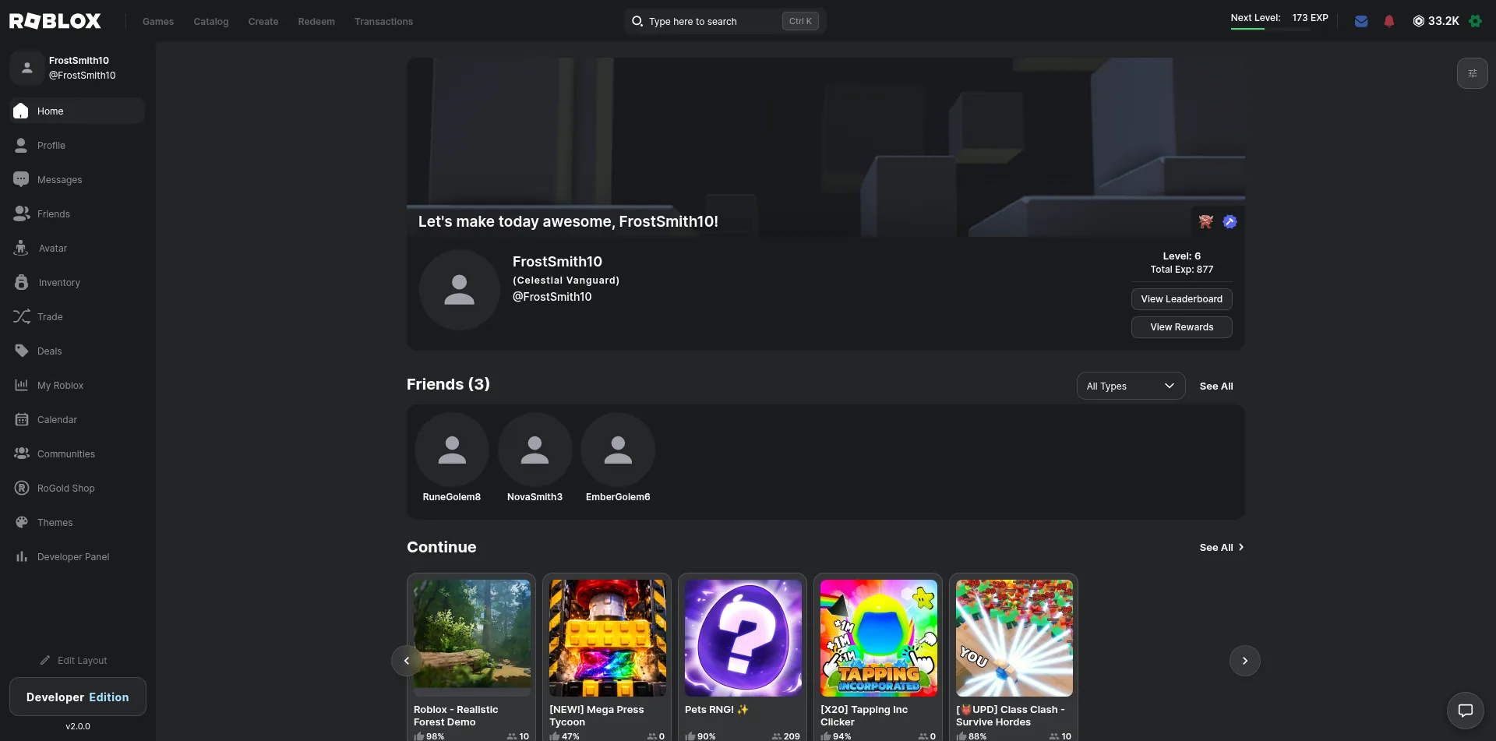
Task: Open Calendar in the sidebar
Action: tap(77, 419)
